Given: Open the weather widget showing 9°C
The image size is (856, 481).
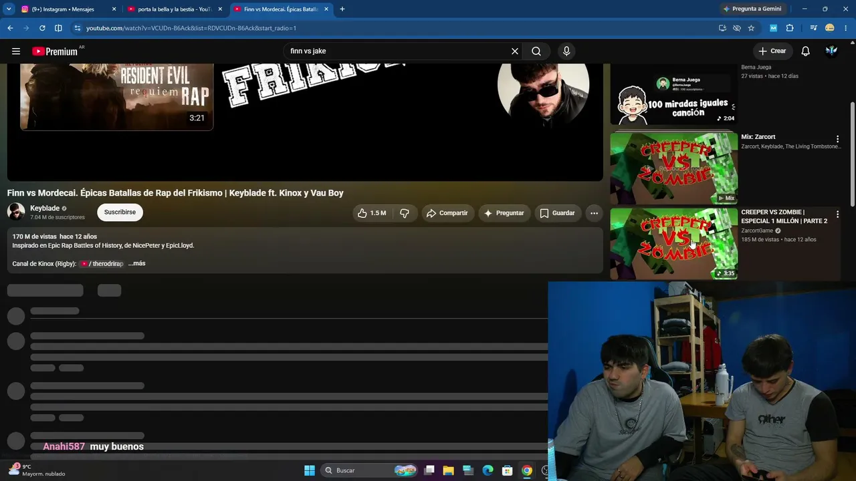Looking at the screenshot, I should [x=37, y=470].
